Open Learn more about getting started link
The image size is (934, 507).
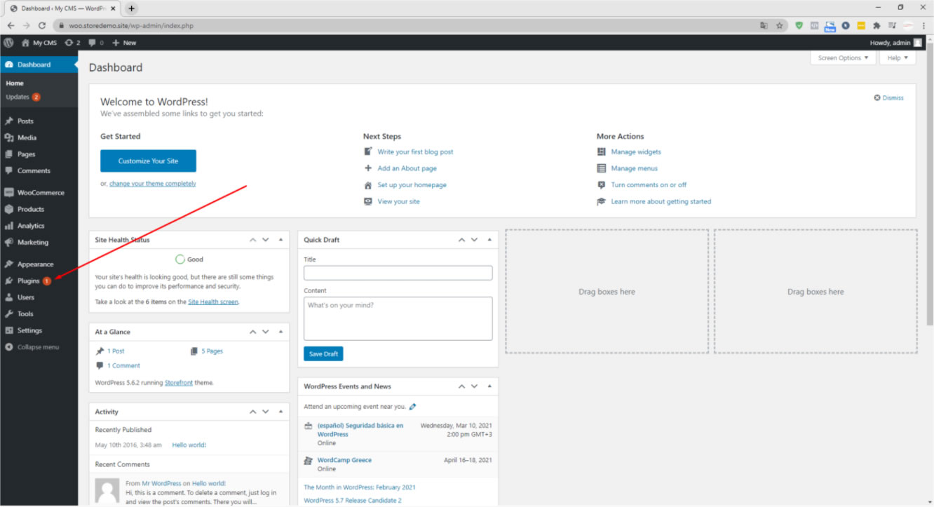(661, 201)
